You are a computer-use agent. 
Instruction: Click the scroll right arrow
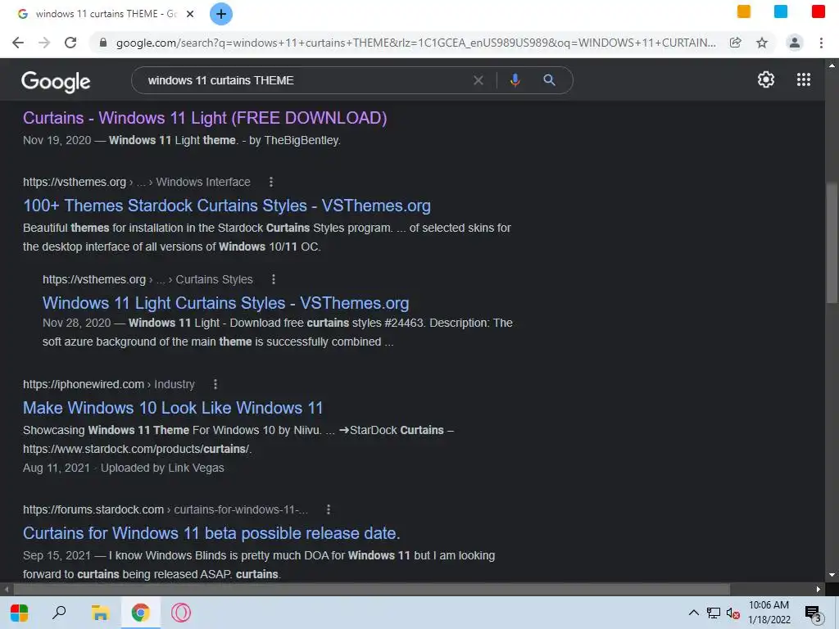819,589
